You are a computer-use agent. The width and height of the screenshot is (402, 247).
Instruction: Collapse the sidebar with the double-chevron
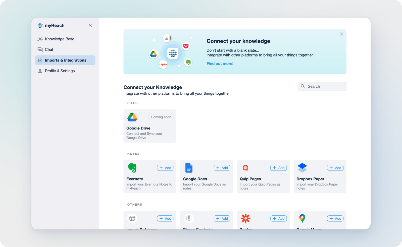click(90, 25)
